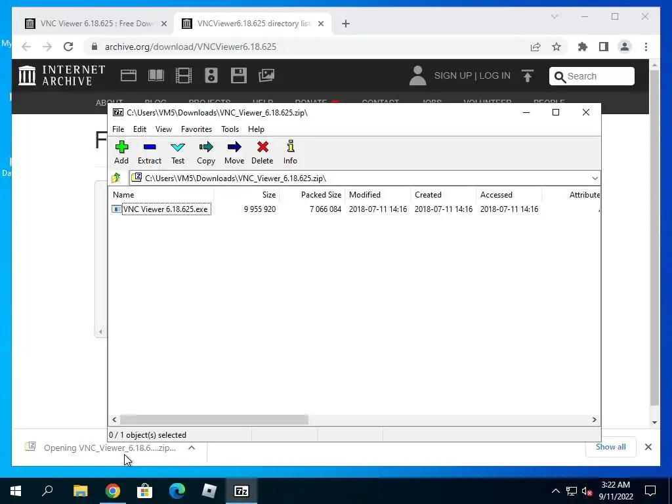Click the Add button in 7-Zip toolbar
The height and width of the screenshot is (504, 672).
click(x=121, y=152)
